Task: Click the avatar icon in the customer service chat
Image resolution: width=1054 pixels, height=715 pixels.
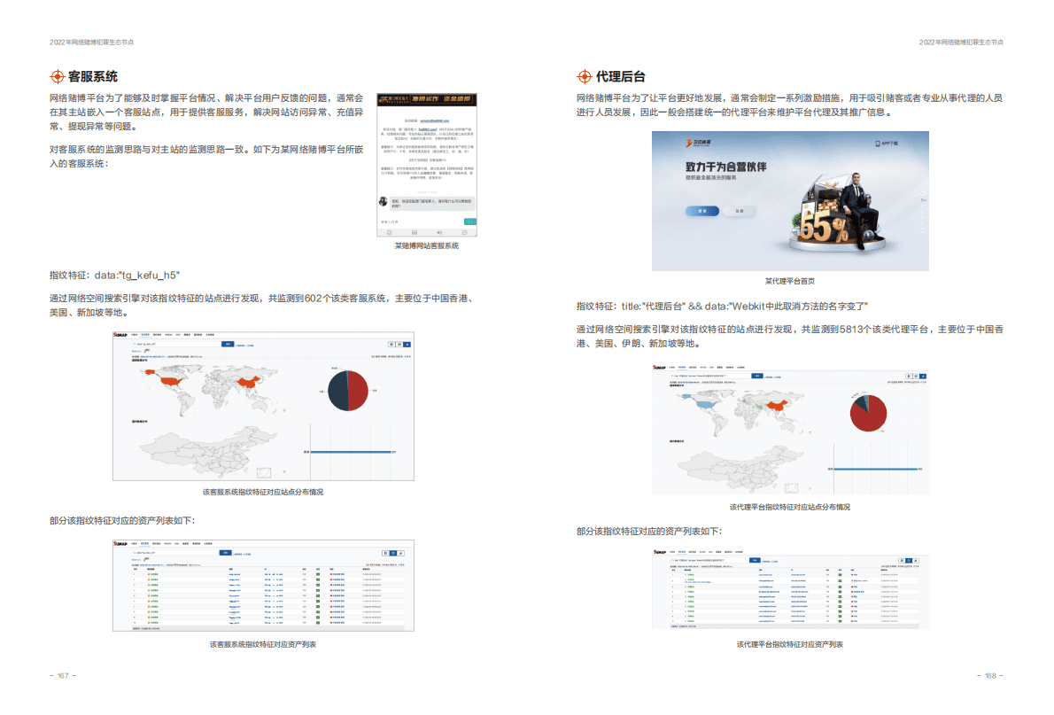Action: 383,200
